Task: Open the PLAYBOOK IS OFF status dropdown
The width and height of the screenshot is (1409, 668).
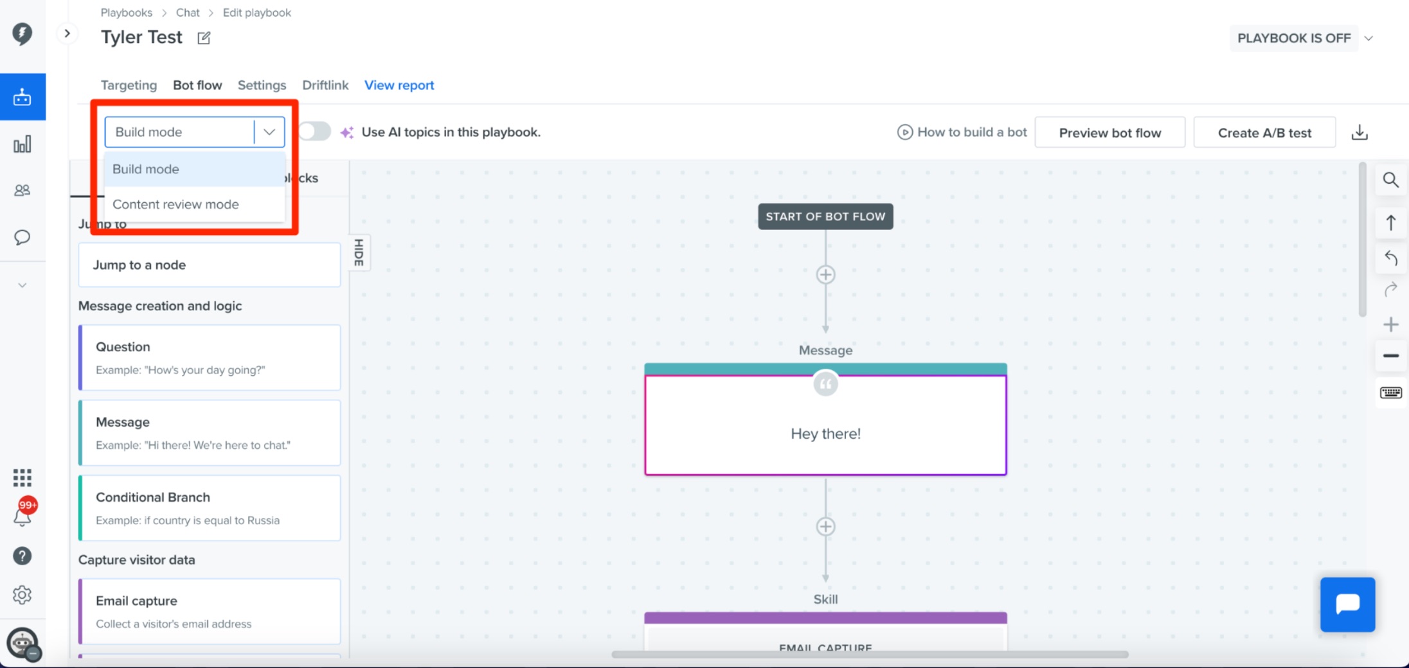Action: pyautogui.click(x=1302, y=38)
